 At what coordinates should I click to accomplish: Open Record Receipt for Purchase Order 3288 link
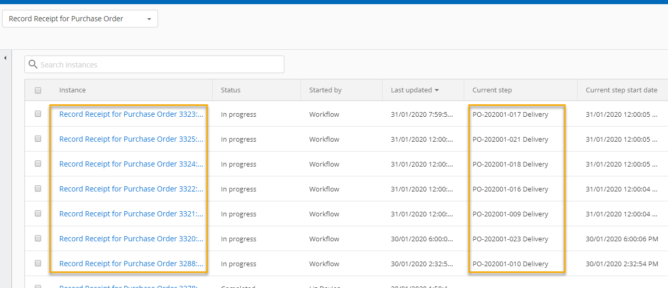click(131, 264)
